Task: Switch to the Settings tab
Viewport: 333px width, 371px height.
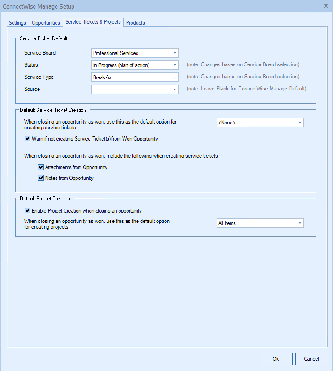Action: (x=17, y=23)
